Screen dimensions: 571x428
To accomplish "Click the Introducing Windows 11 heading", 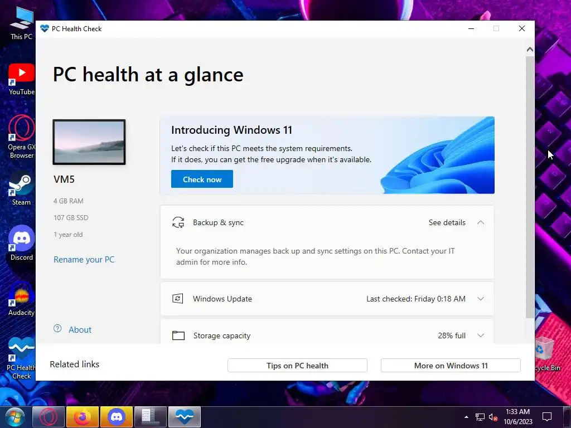I will tap(231, 130).
